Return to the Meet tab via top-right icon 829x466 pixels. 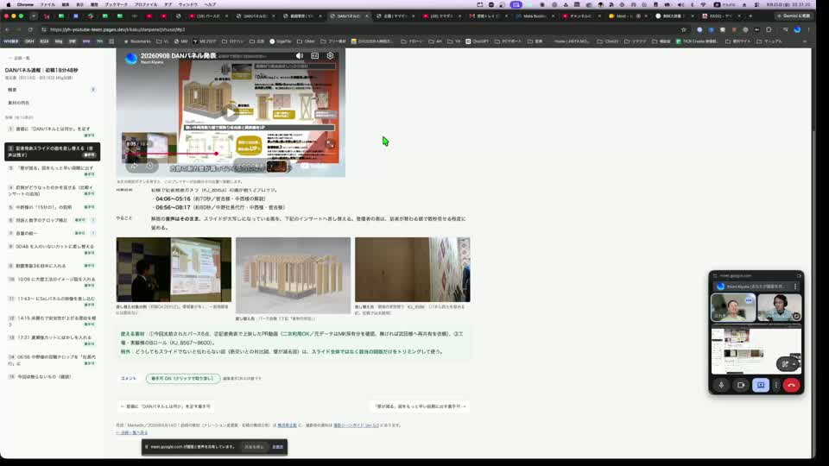pyautogui.click(x=799, y=276)
